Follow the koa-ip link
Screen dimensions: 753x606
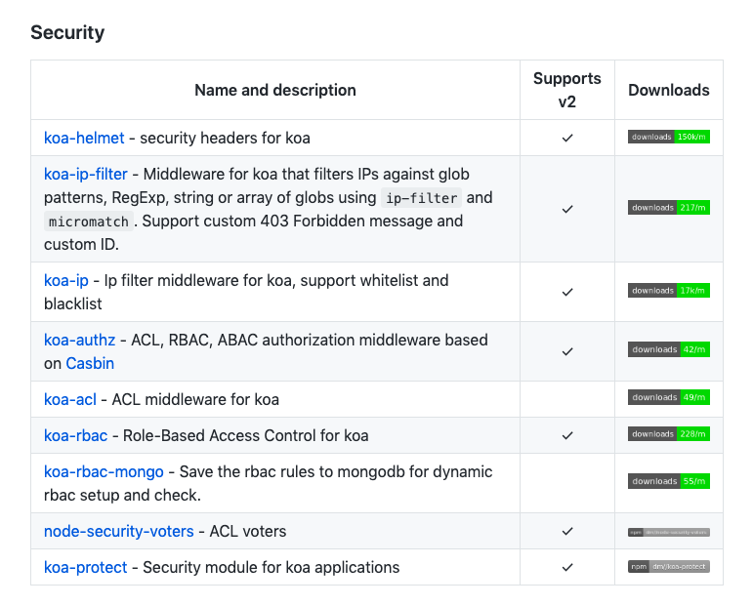pyautogui.click(x=66, y=280)
